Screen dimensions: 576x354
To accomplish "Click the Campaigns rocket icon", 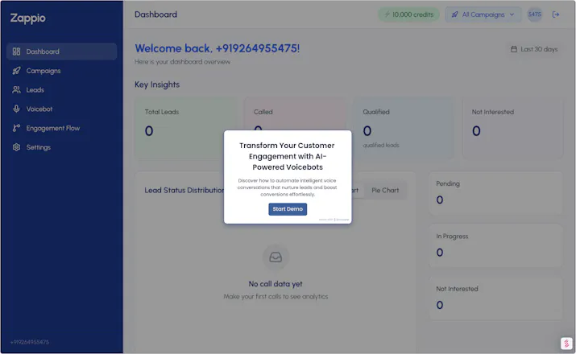I will coord(16,71).
